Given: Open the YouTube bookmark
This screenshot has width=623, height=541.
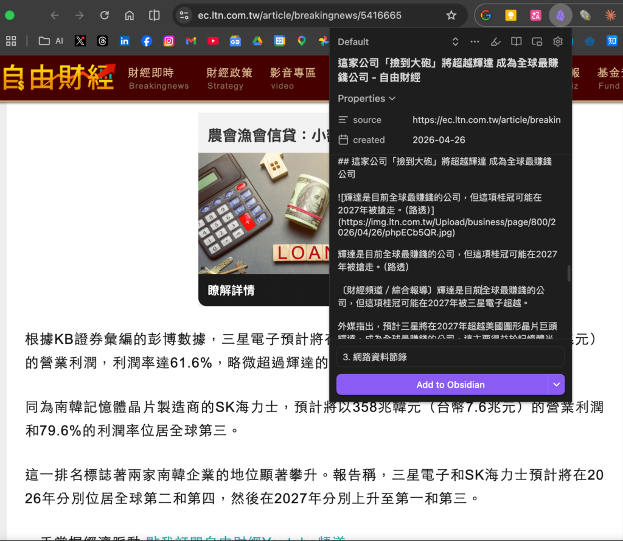Looking at the screenshot, I should coord(213,41).
